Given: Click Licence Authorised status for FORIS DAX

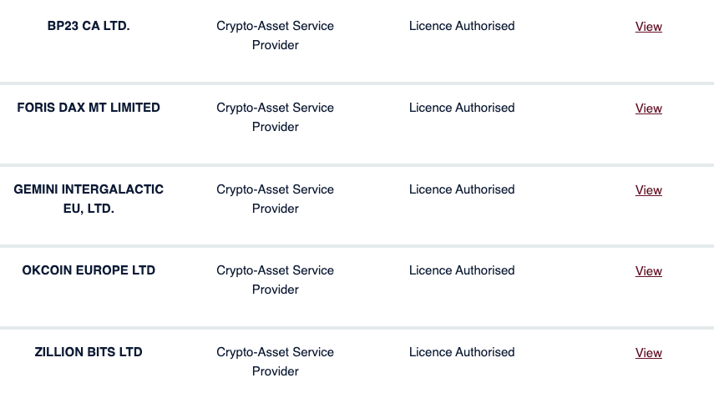Looking at the screenshot, I should click(x=462, y=108).
